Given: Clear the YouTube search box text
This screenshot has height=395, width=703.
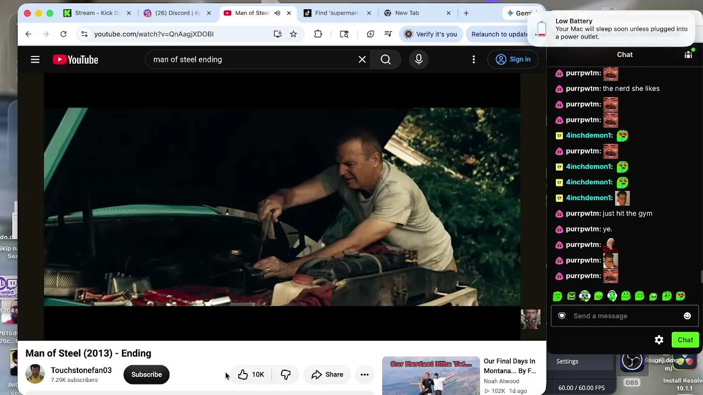Looking at the screenshot, I should pos(362,59).
